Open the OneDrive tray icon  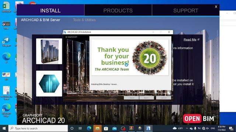[x=191, y=128]
